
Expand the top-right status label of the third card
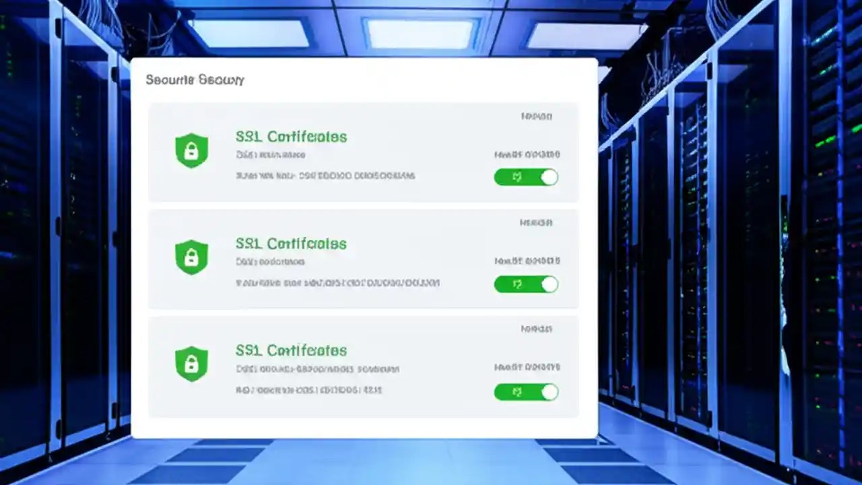click(x=535, y=329)
